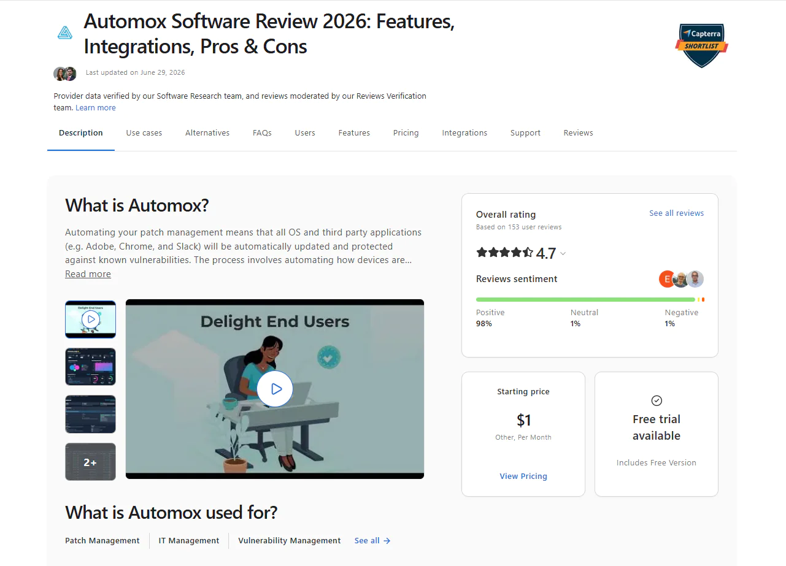Open the Use cases tab
786x566 pixels.
pos(144,133)
